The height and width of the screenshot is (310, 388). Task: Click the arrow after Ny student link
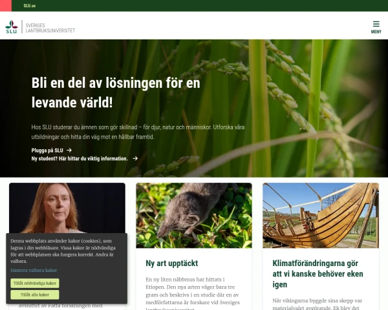point(135,158)
